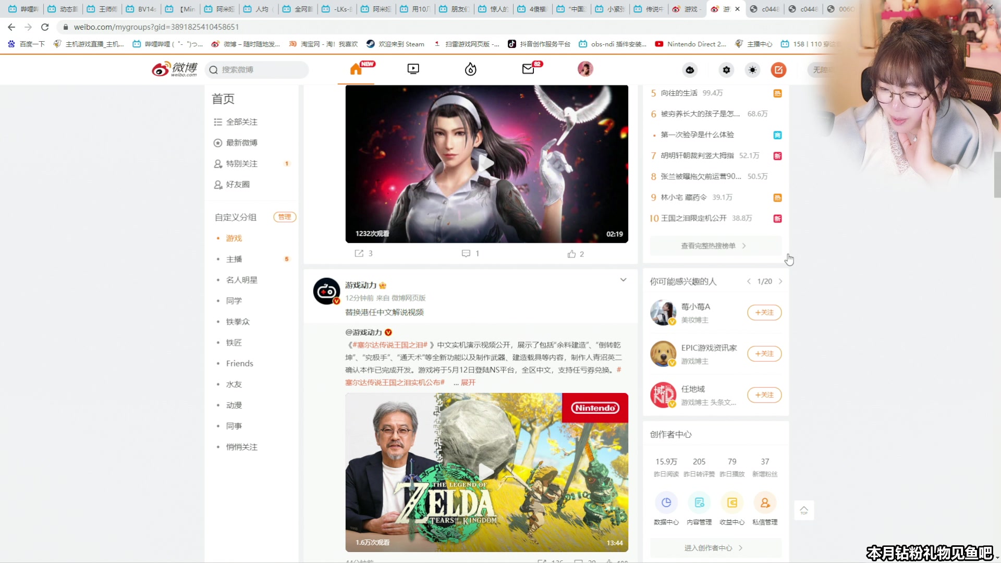The width and height of the screenshot is (1001, 563).
Task: Go to previous suggested people page
Action: [749, 281]
